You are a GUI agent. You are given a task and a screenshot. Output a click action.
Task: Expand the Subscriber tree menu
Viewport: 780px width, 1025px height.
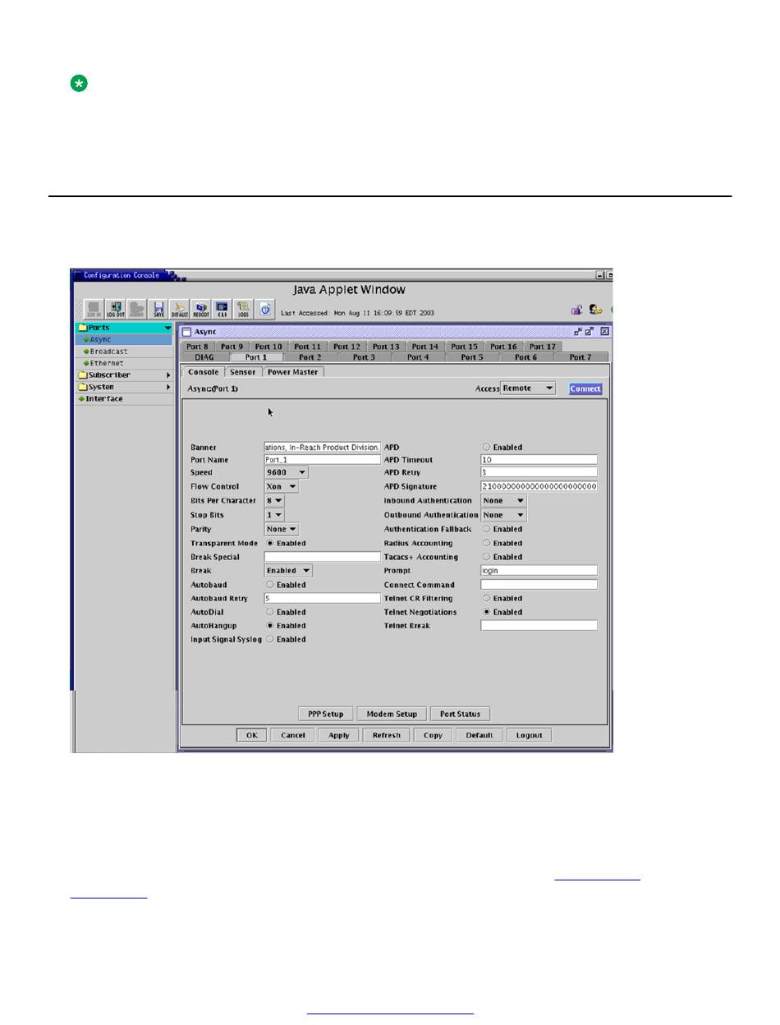pyautogui.click(x=124, y=375)
